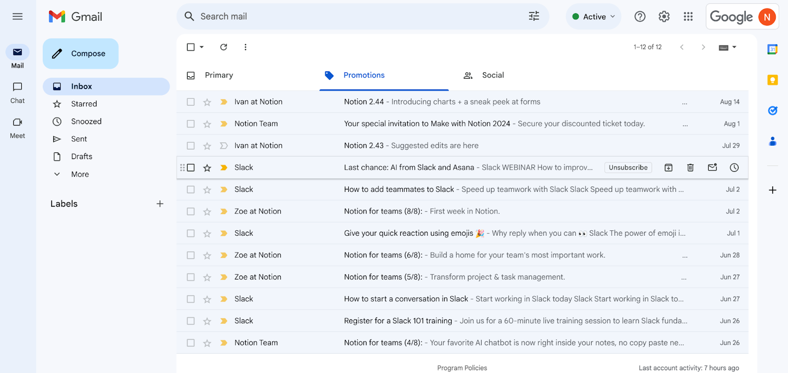Screen dimensions: 788x373
Task: Refresh the inbox
Action: (224, 47)
